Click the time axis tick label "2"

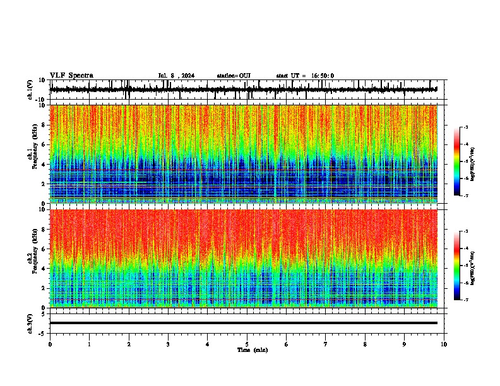[129, 344]
